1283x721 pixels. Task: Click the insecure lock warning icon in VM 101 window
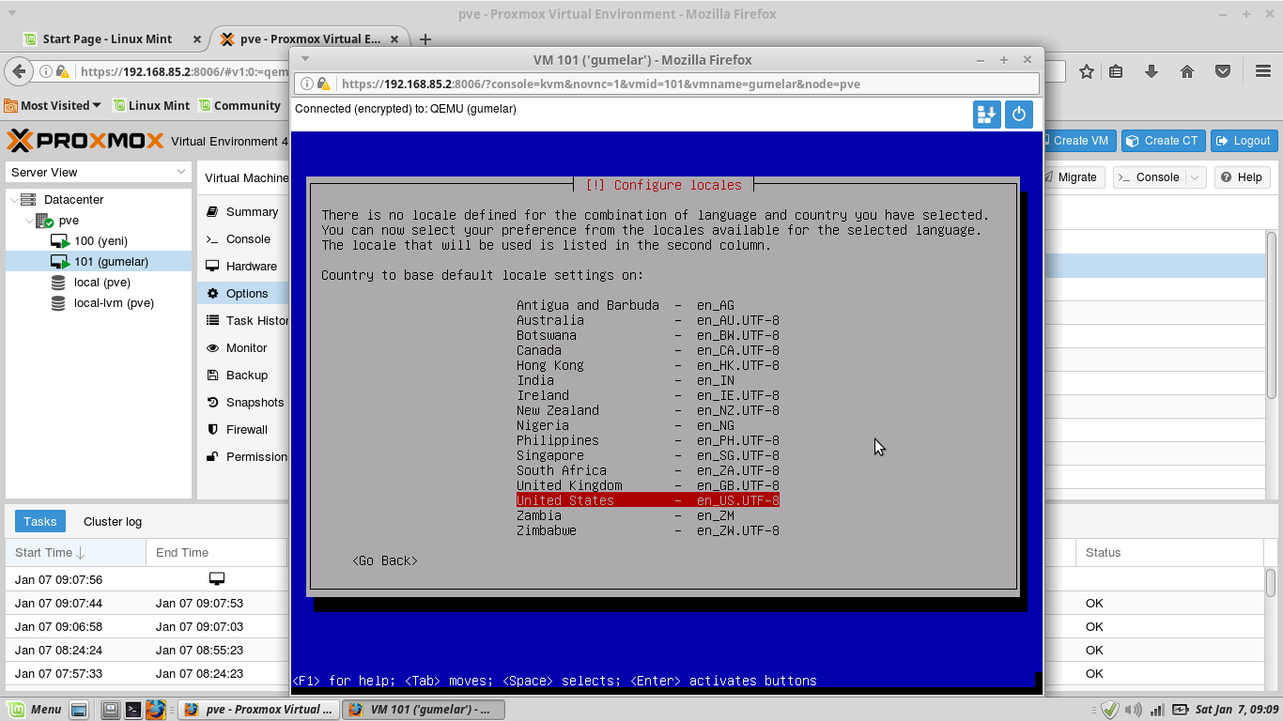(323, 84)
